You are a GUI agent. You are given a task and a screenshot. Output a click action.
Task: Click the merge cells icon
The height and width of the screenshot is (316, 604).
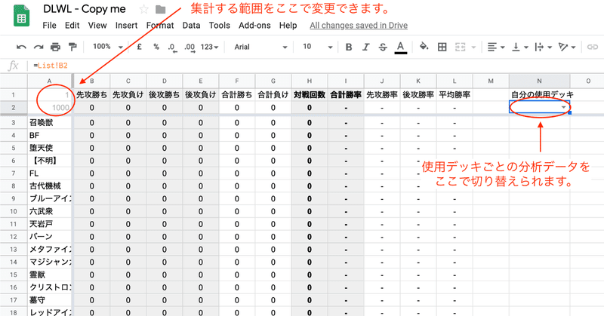click(x=461, y=47)
